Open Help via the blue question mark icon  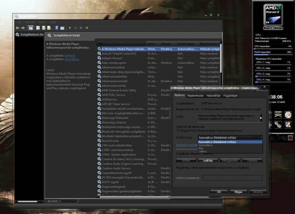(56, 28)
